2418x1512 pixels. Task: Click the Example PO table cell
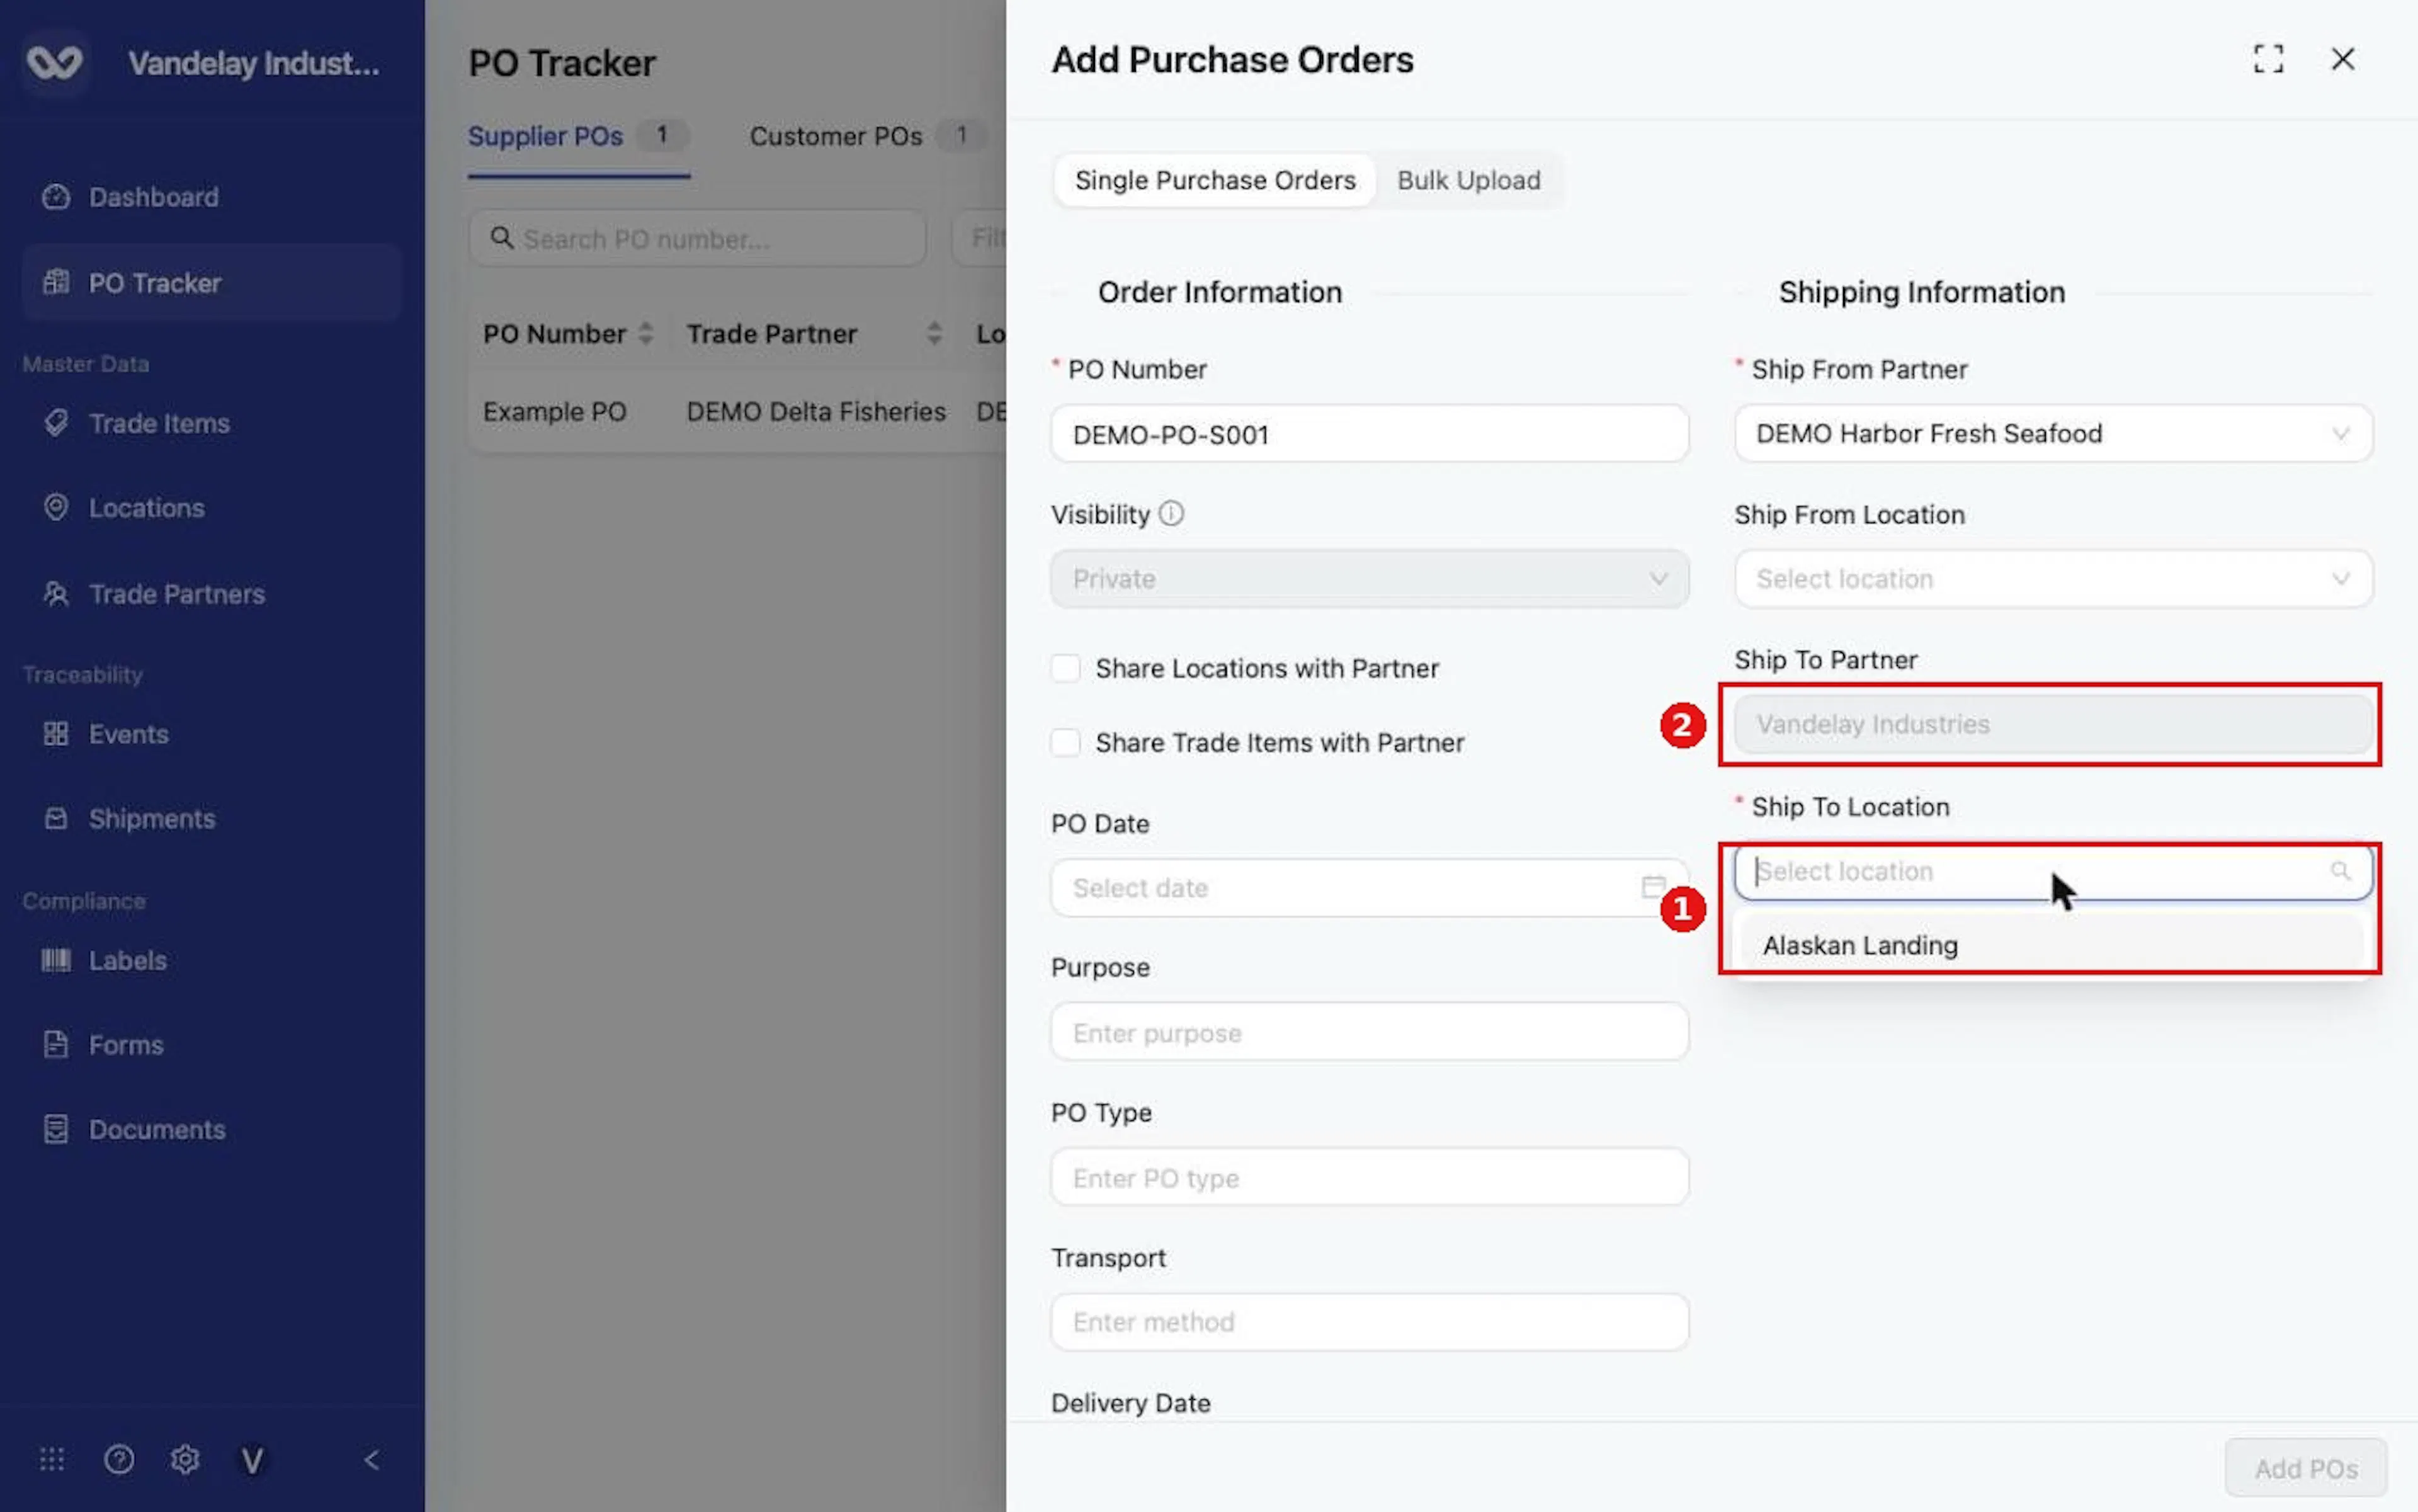555,412
